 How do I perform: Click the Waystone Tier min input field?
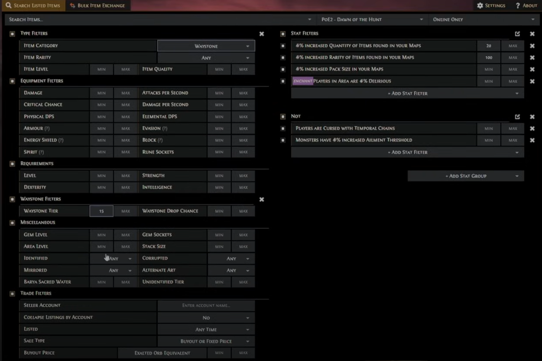click(101, 211)
